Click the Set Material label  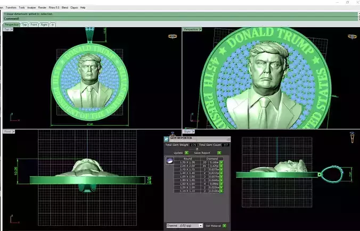click(x=213, y=226)
